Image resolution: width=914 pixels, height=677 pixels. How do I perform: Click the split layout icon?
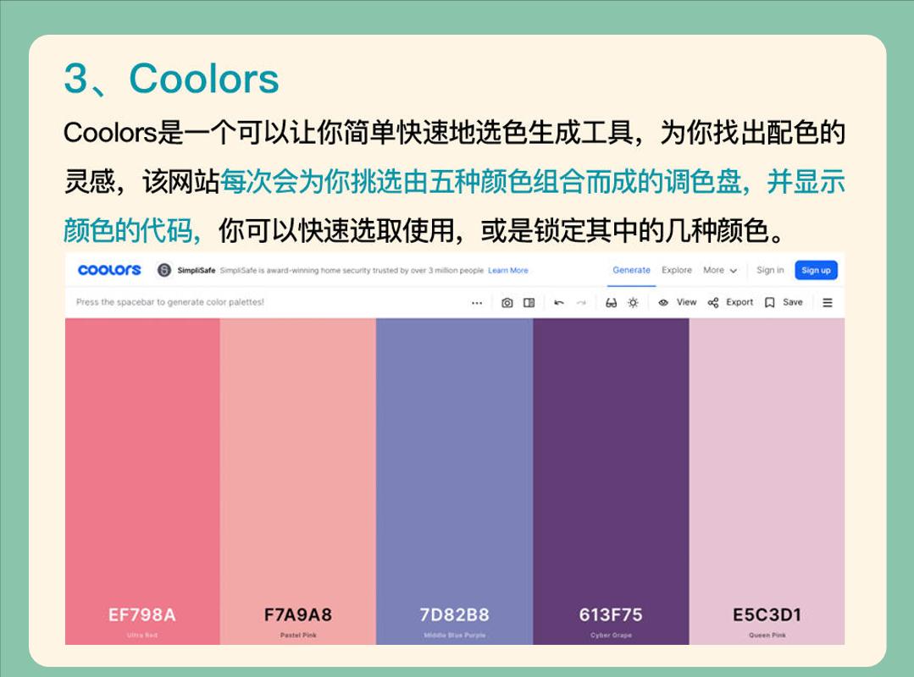529,303
